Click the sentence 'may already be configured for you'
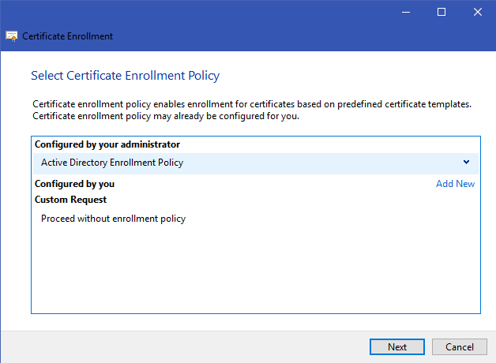Image resolution: width=496 pixels, height=363 pixels. [x=166, y=116]
